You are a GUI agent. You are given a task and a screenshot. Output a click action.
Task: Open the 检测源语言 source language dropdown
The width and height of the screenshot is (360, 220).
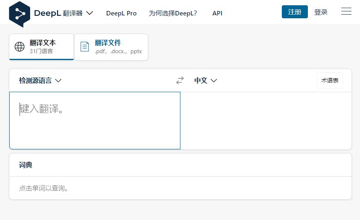click(40, 81)
